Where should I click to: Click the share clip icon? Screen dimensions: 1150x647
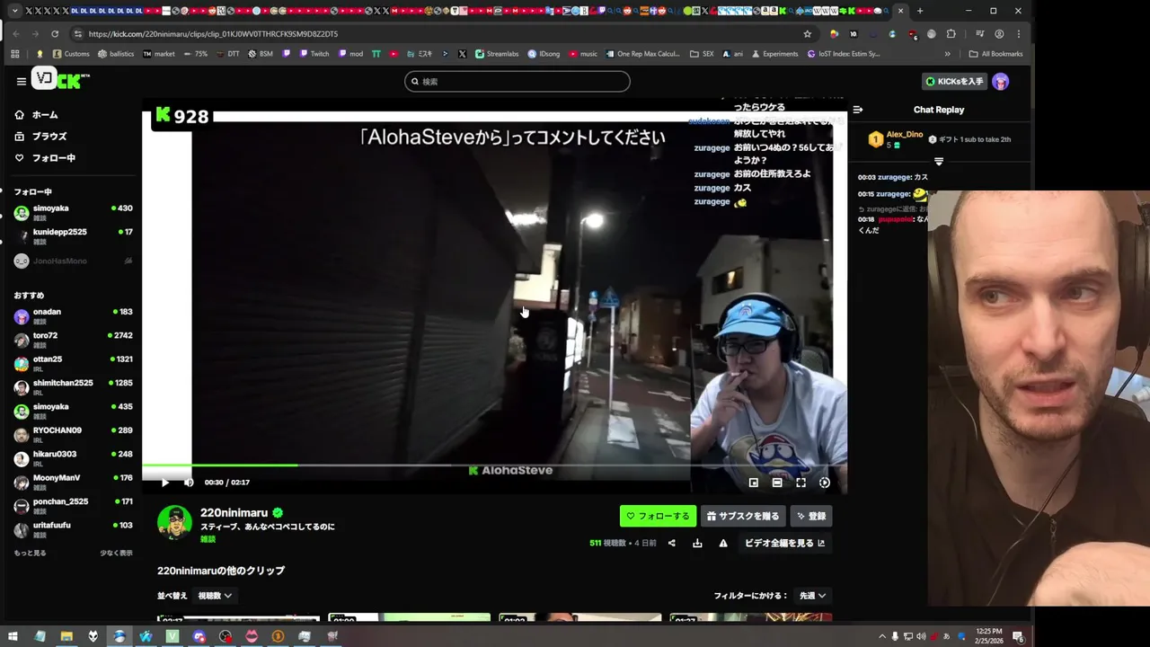coord(671,543)
